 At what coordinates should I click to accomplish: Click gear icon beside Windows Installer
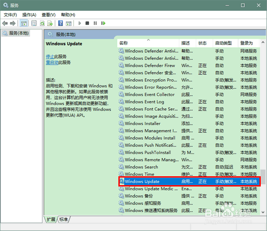pos(121,123)
